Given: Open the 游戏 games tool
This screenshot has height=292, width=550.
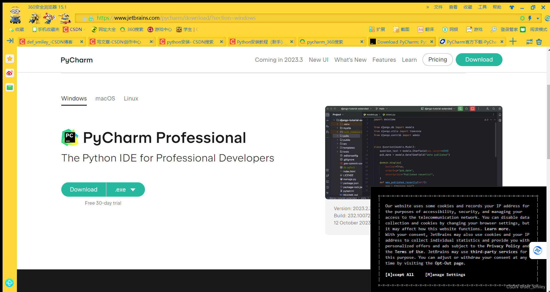Looking at the screenshot, I should tap(474, 29).
